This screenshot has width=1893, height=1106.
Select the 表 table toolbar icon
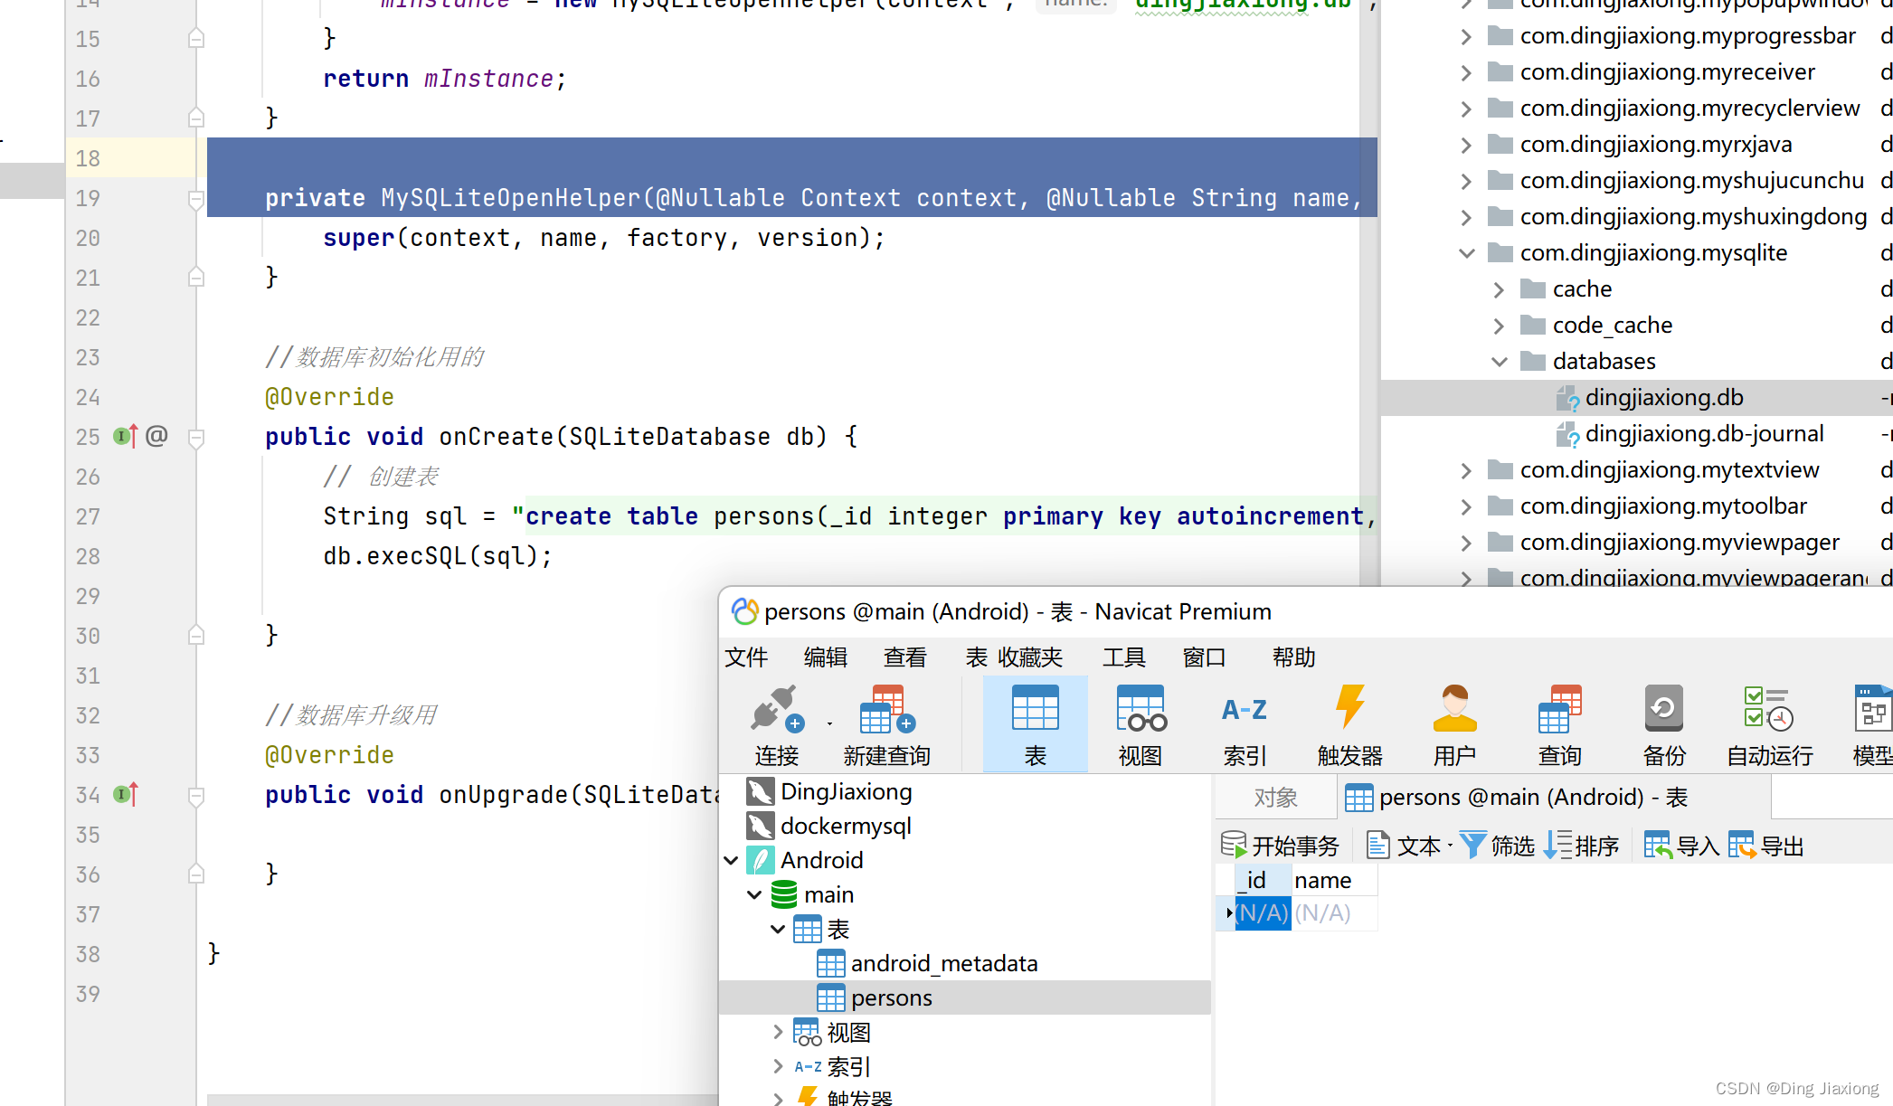pyautogui.click(x=1035, y=725)
